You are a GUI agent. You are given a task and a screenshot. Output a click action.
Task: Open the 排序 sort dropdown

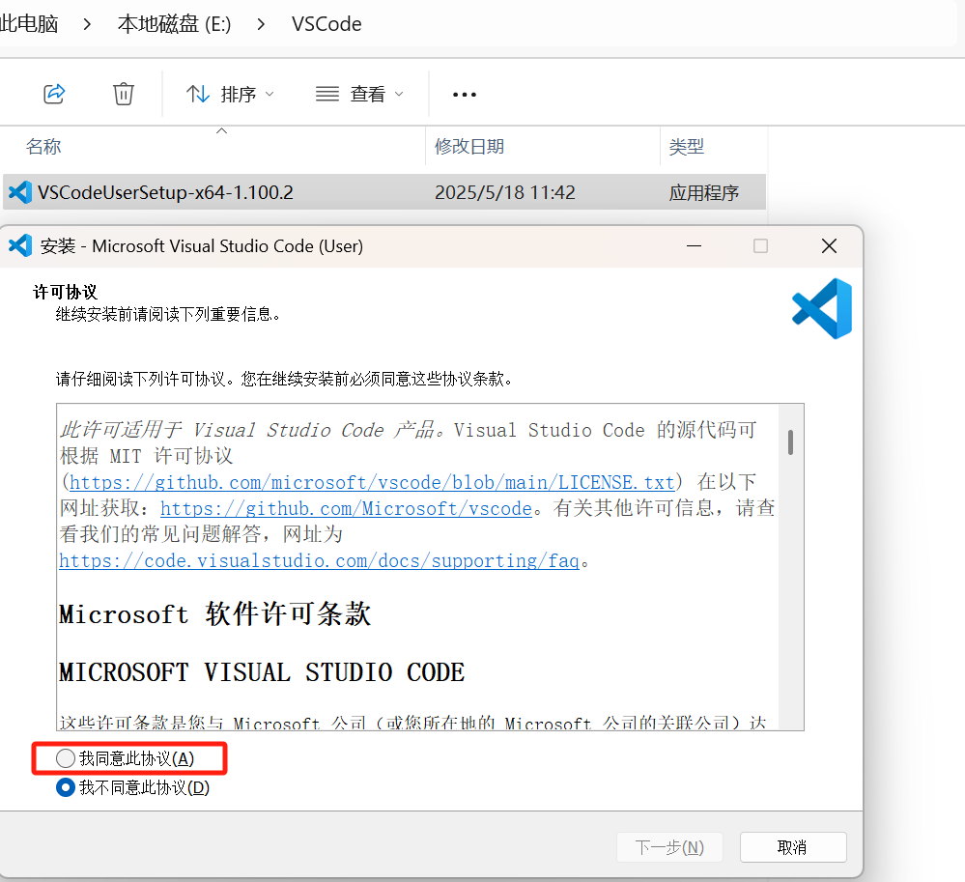click(x=230, y=94)
